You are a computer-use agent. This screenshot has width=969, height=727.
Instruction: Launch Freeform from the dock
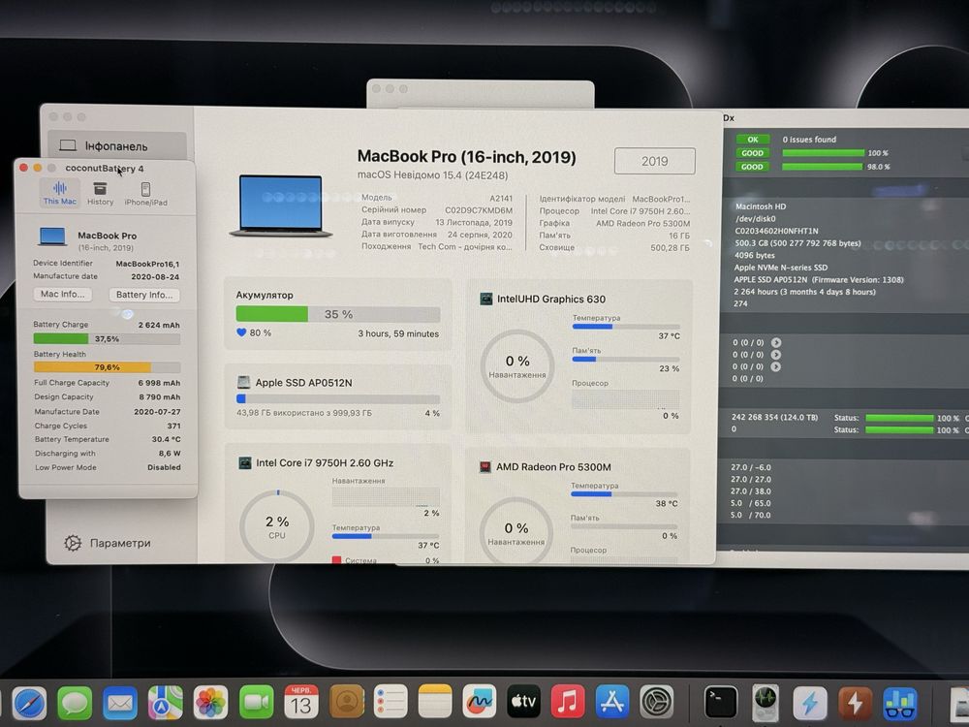[479, 702]
